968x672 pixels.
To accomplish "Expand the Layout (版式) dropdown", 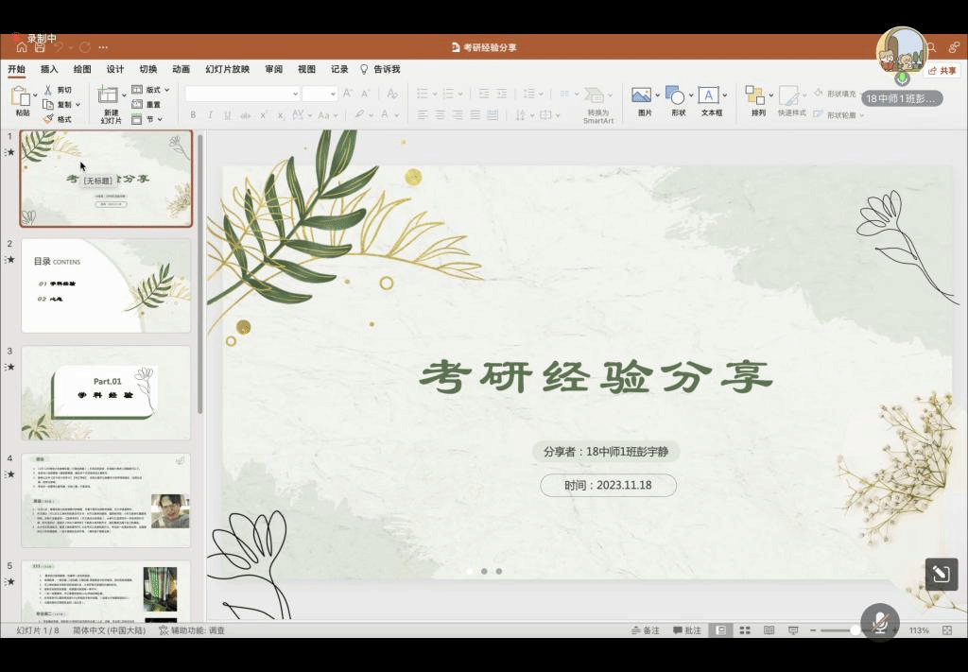I will [x=151, y=90].
